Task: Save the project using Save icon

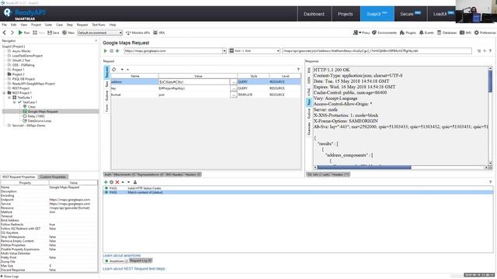Action: (x=54, y=33)
